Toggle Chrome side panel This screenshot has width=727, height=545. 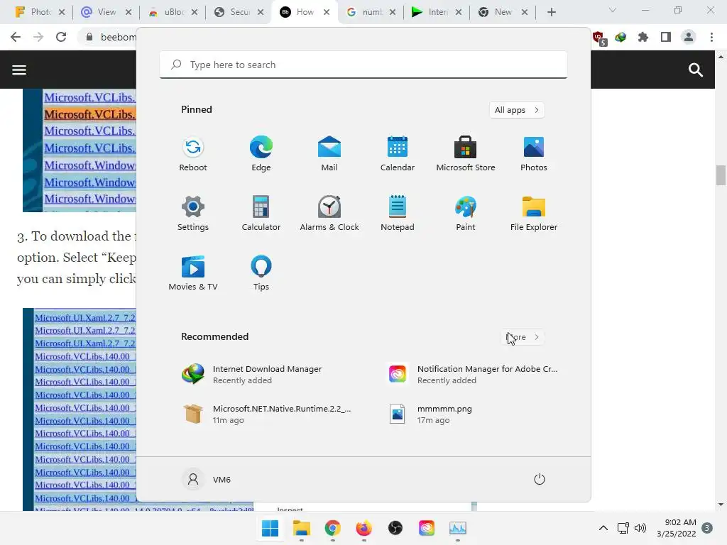click(x=666, y=37)
